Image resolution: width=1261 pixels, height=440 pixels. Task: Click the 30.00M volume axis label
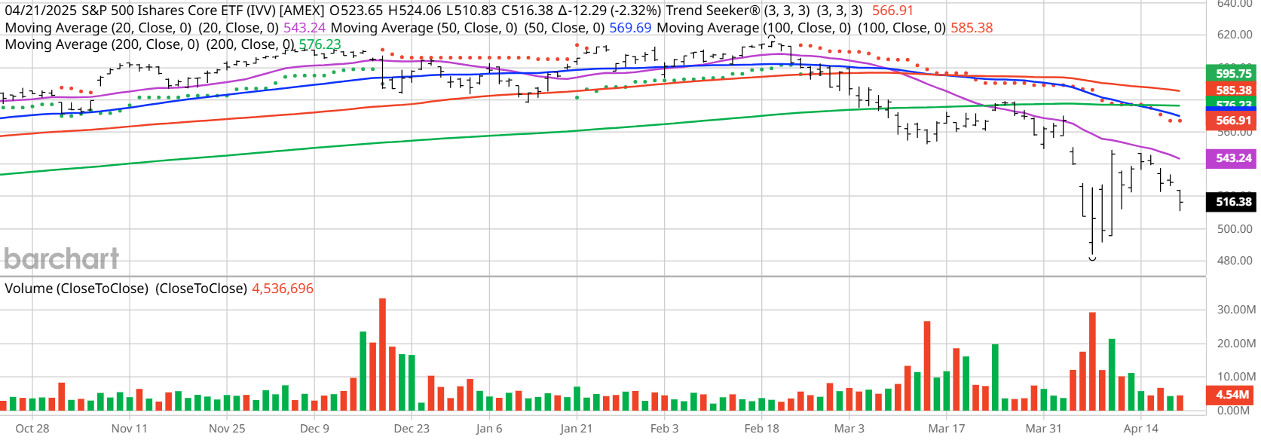pyautogui.click(x=1236, y=309)
